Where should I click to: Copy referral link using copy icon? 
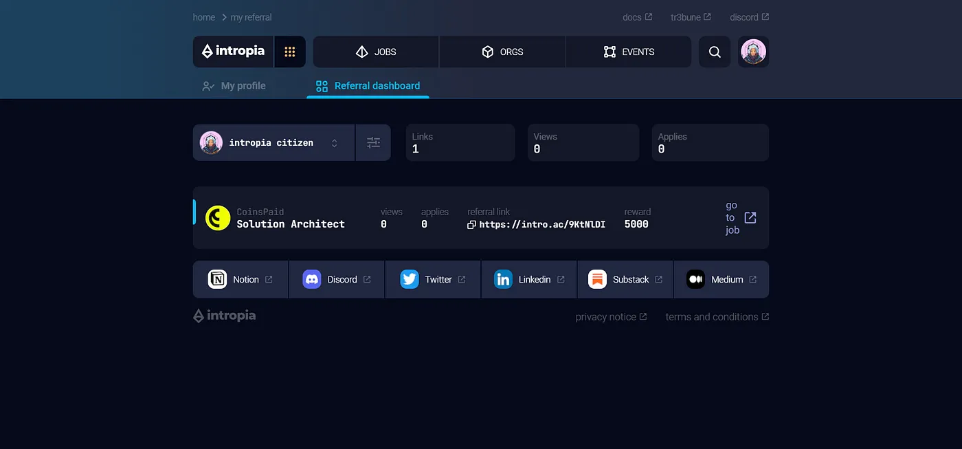pyautogui.click(x=471, y=225)
